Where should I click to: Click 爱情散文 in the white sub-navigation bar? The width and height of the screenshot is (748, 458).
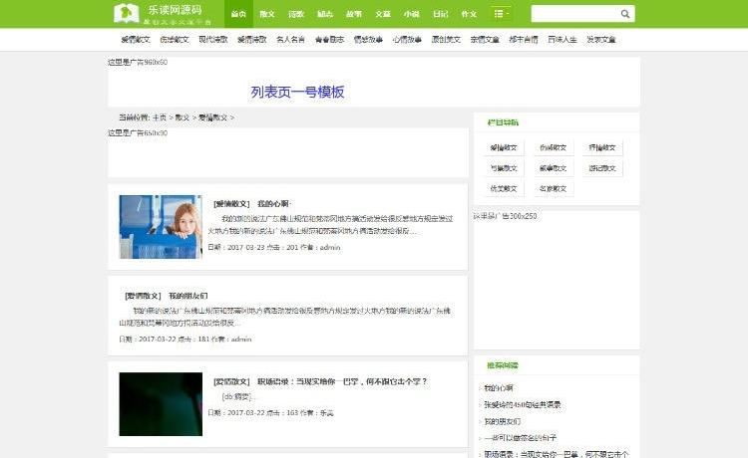pos(136,40)
